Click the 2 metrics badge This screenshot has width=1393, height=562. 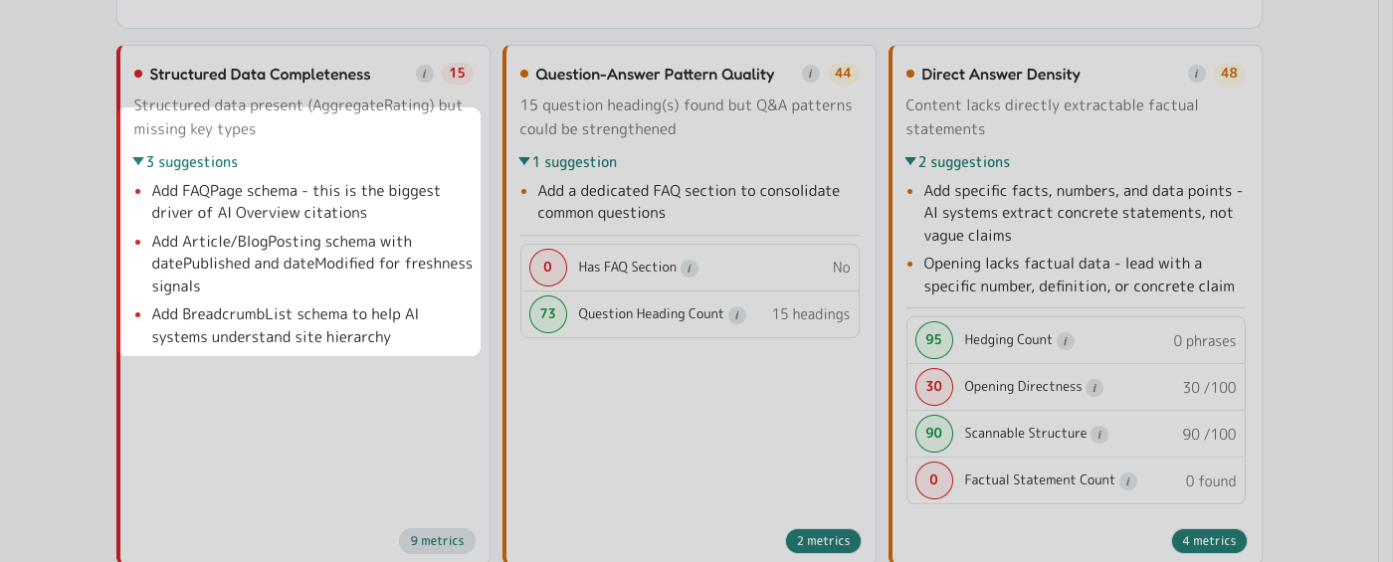(x=824, y=541)
